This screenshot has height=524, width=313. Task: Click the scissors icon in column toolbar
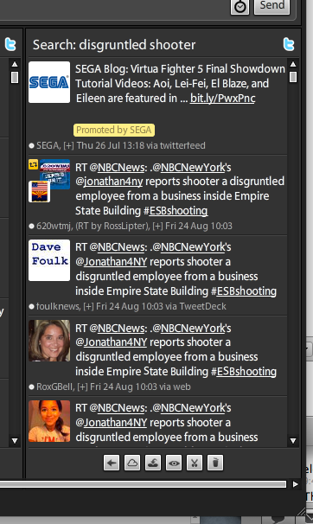(195, 463)
